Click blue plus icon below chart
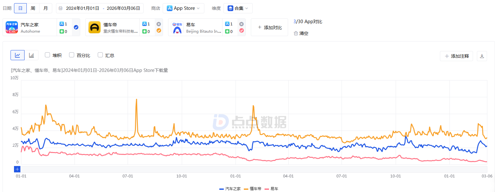 (x=18, y=169)
